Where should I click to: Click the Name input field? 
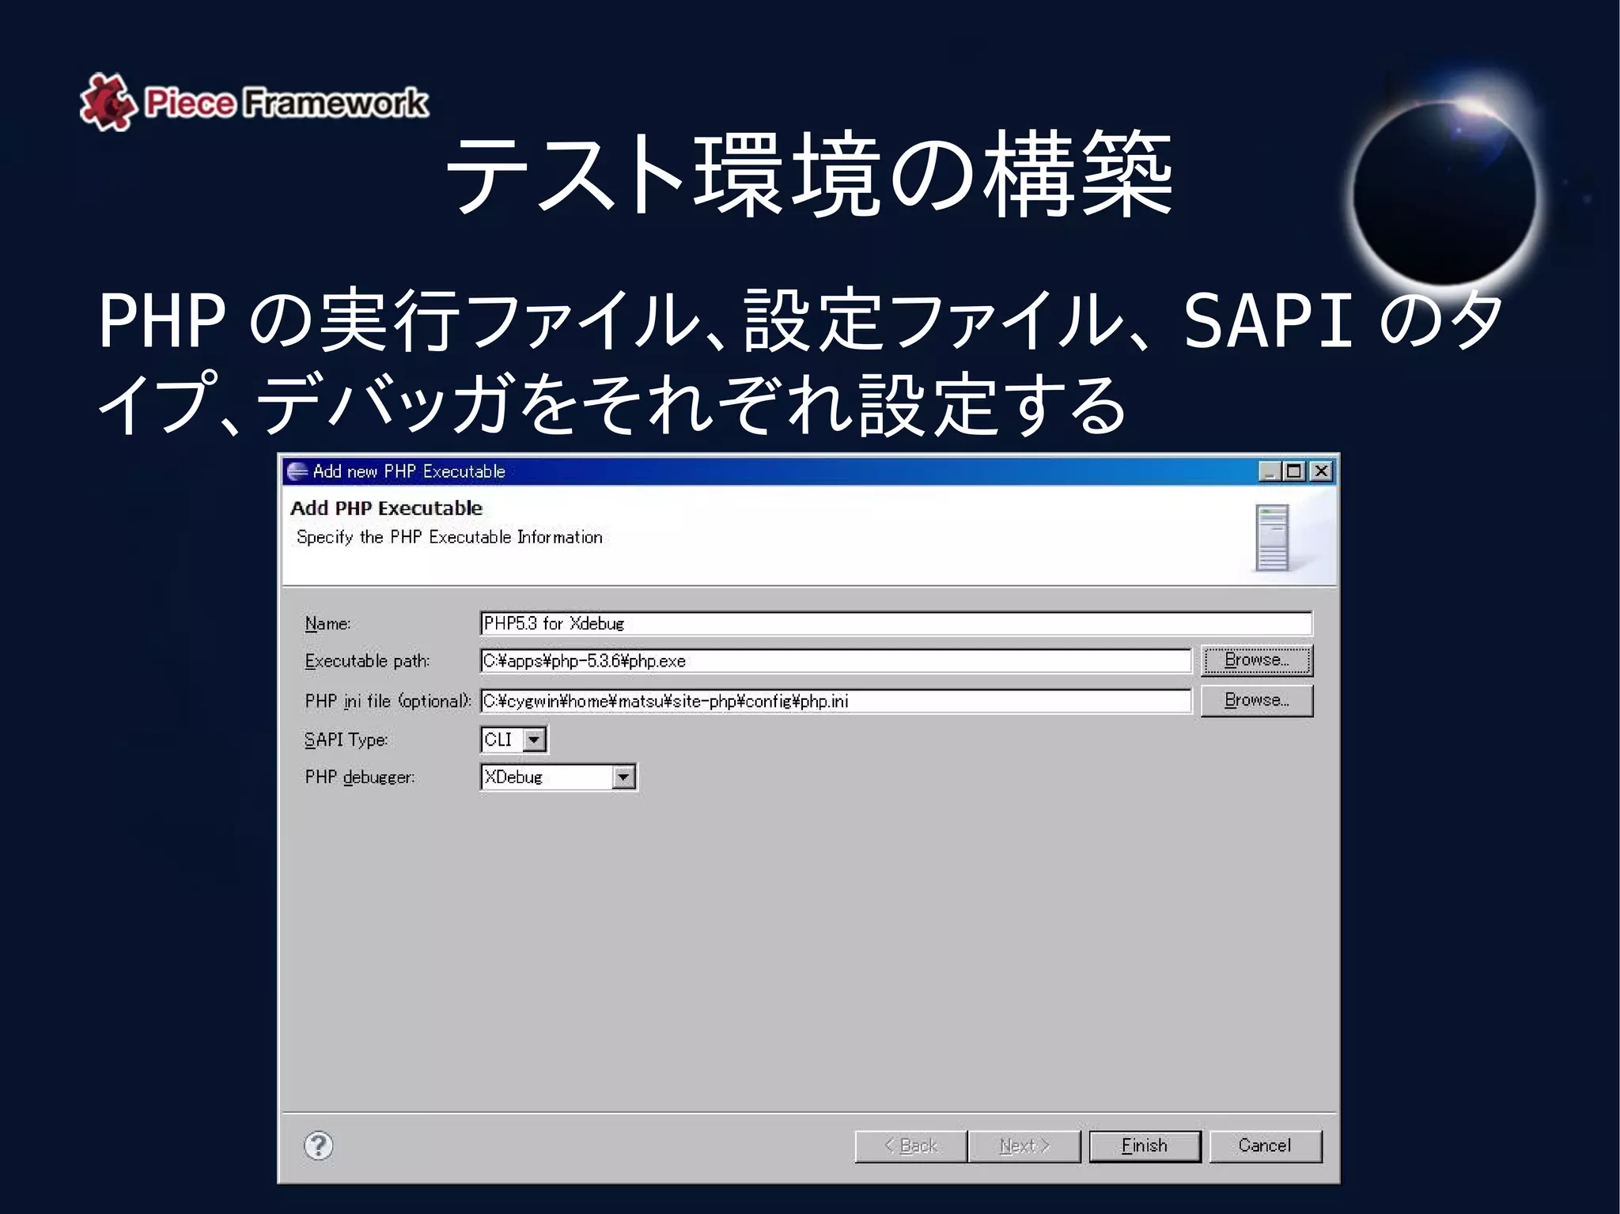point(896,623)
